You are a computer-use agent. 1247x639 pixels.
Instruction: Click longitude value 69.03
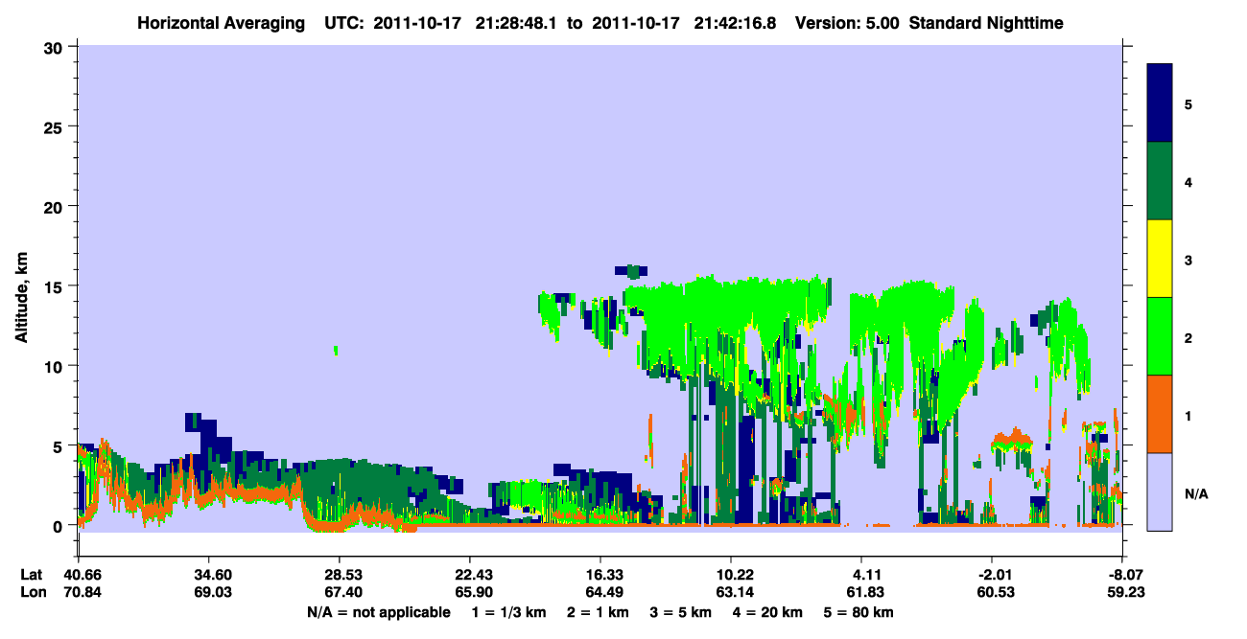point(208,593)
